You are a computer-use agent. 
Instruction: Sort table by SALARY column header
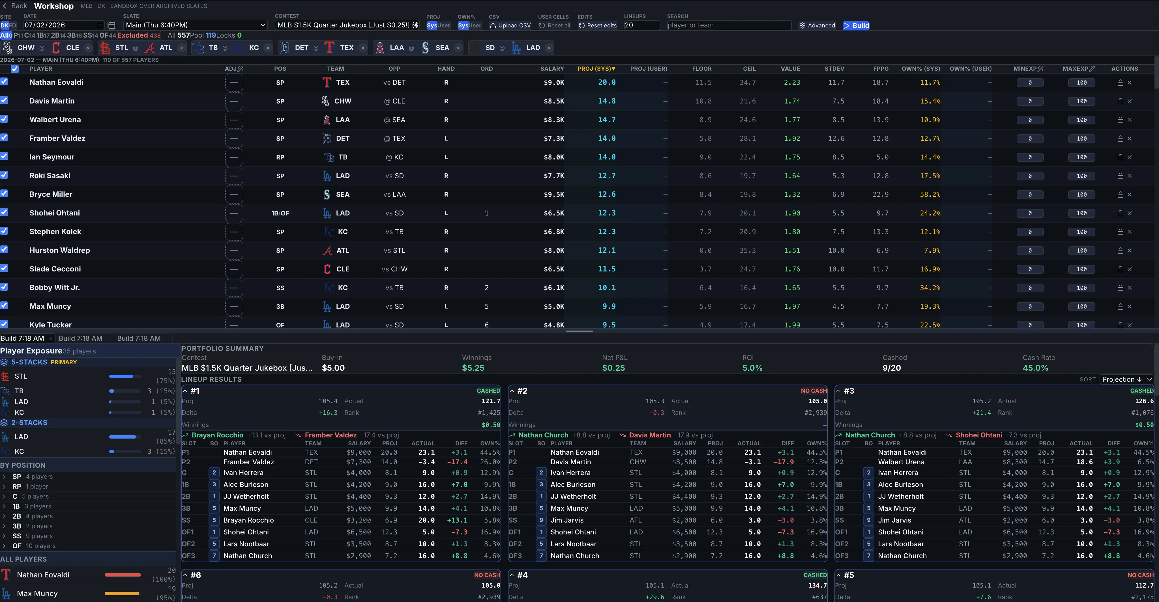point(552,69)
